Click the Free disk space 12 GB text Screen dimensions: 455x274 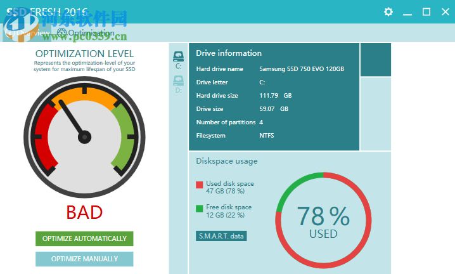click(x=229, y=211)
